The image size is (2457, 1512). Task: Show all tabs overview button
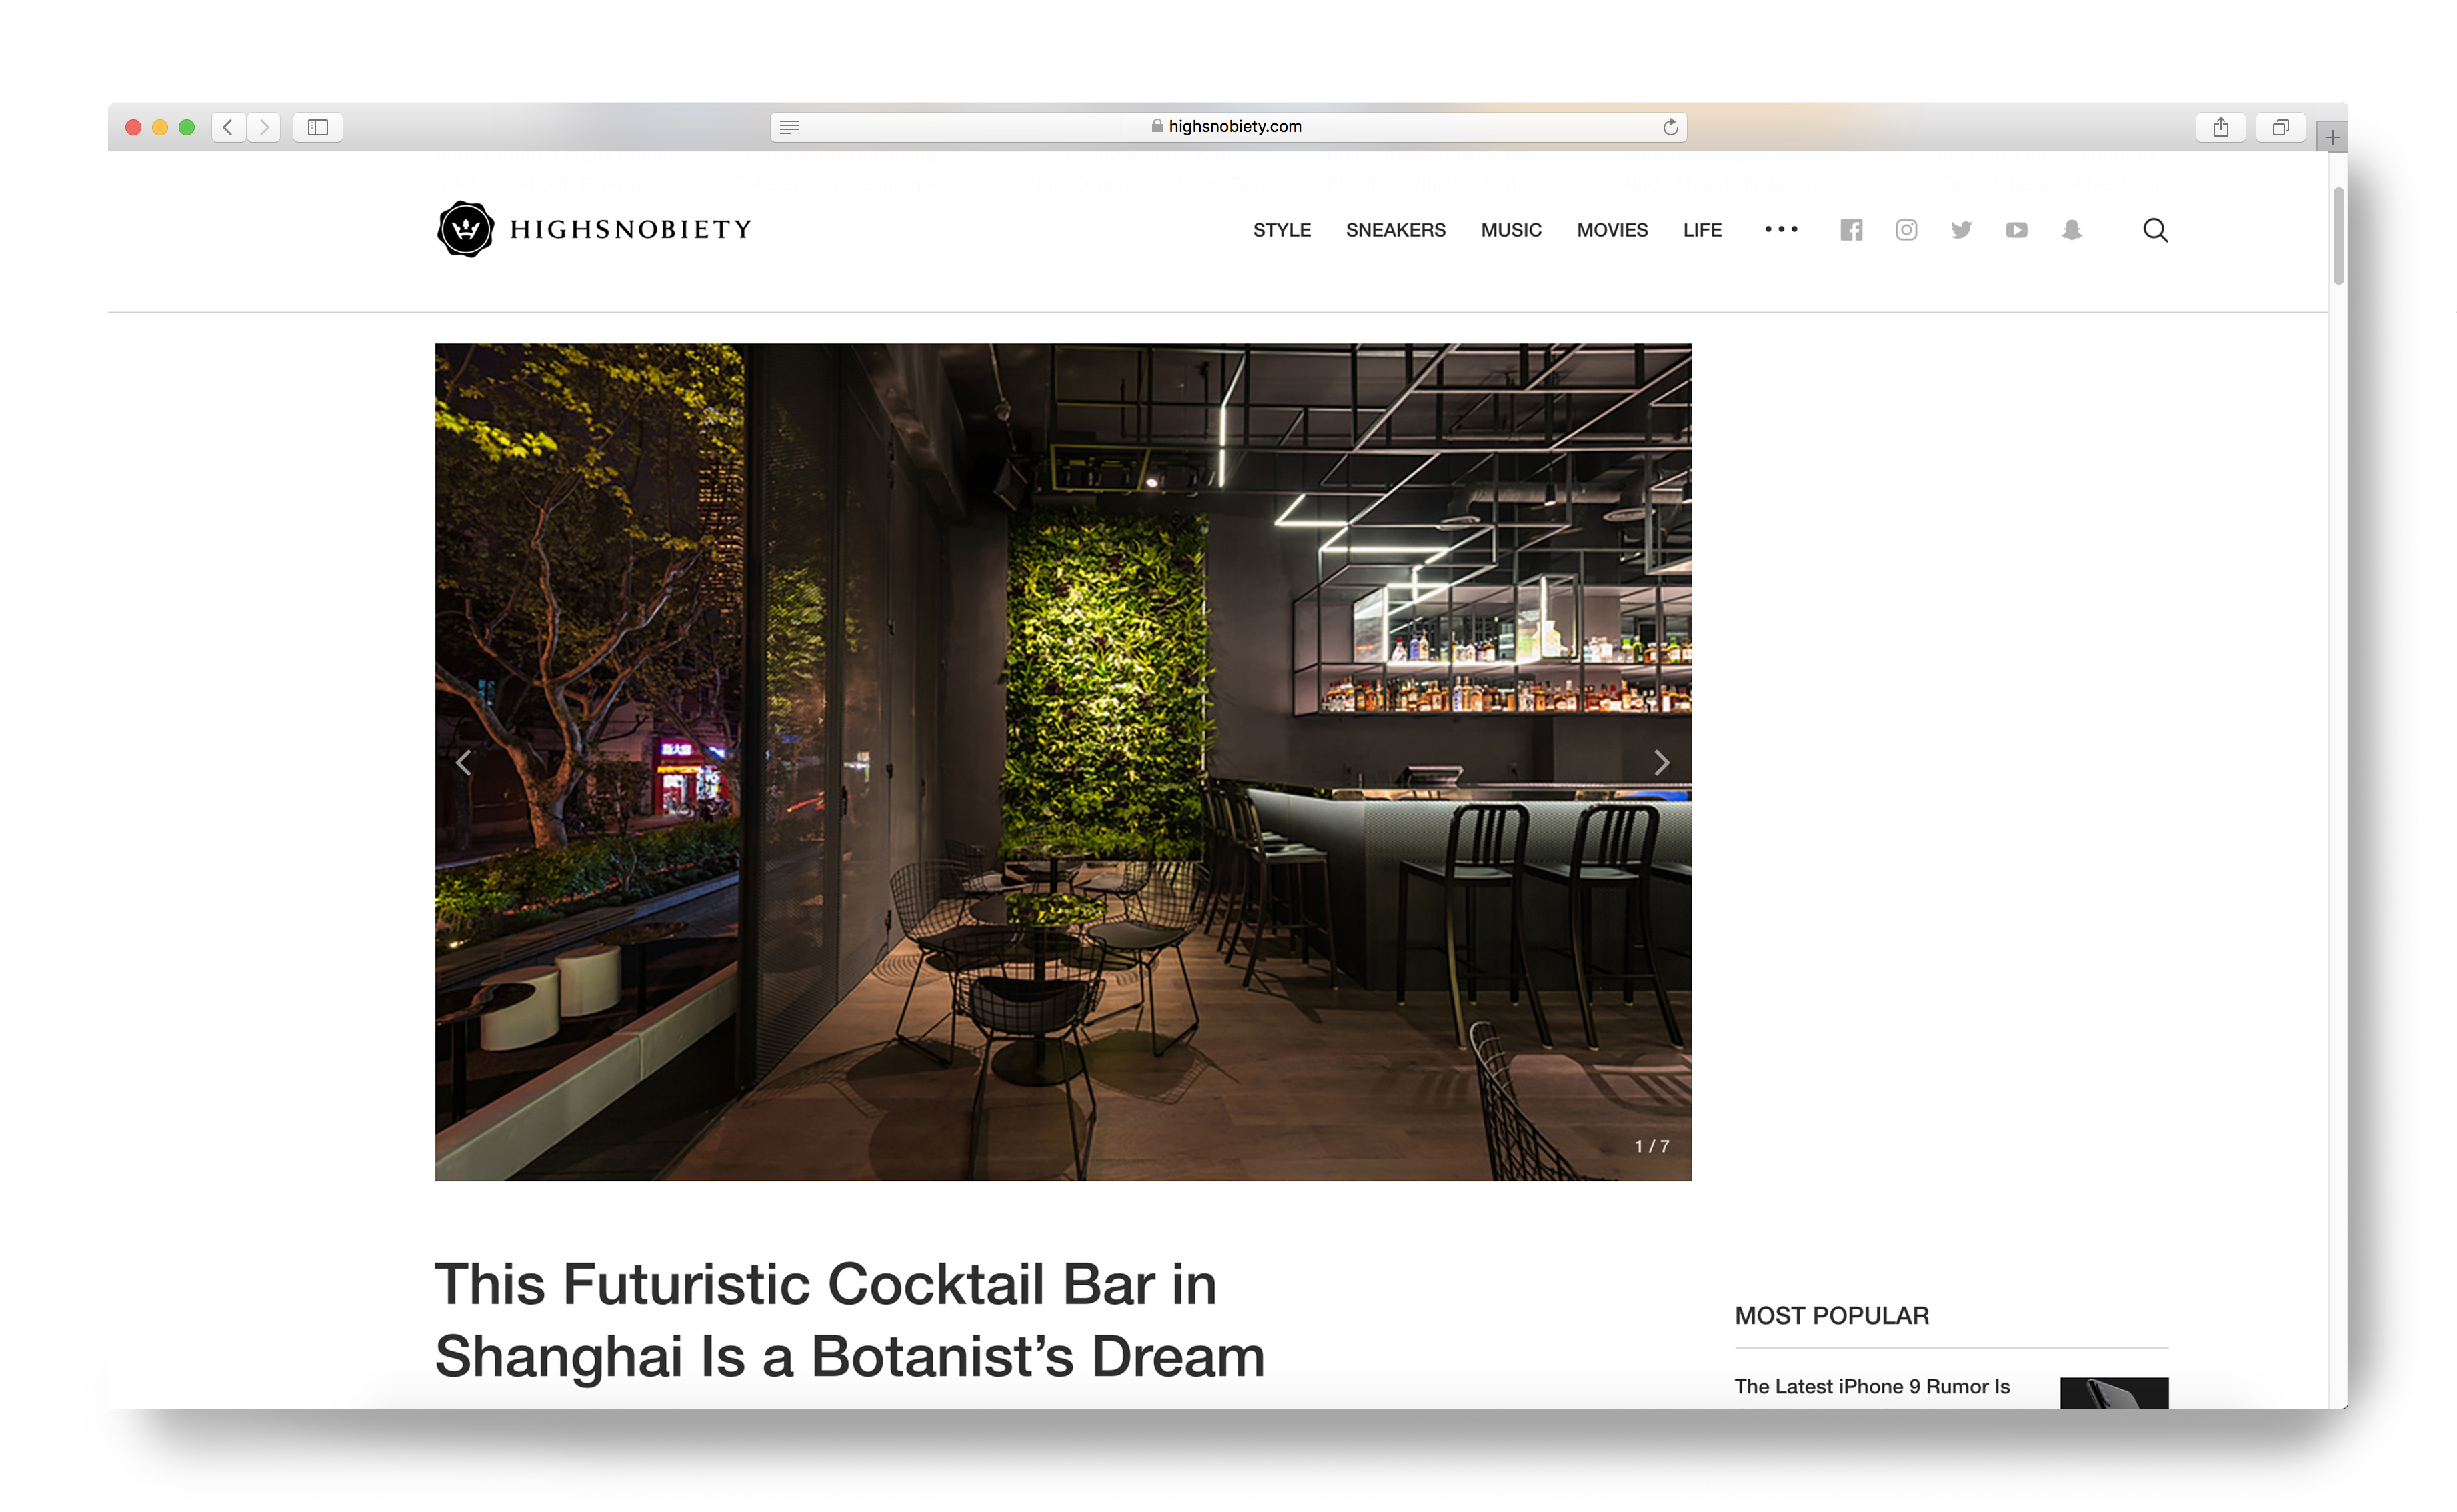click(2280, 127)
